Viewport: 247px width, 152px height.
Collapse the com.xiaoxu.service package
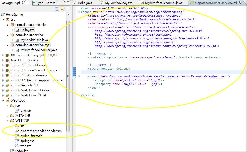(x=8, y=35)
